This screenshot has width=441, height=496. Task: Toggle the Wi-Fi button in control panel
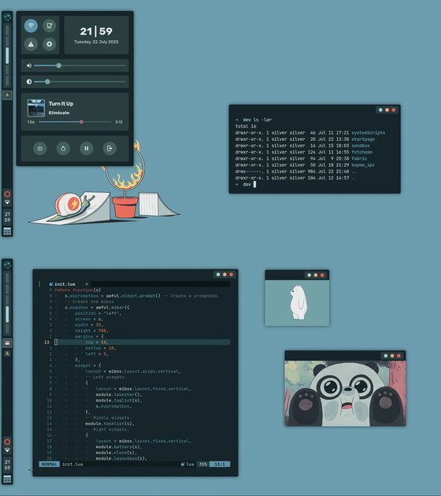(x=31, y=26)
